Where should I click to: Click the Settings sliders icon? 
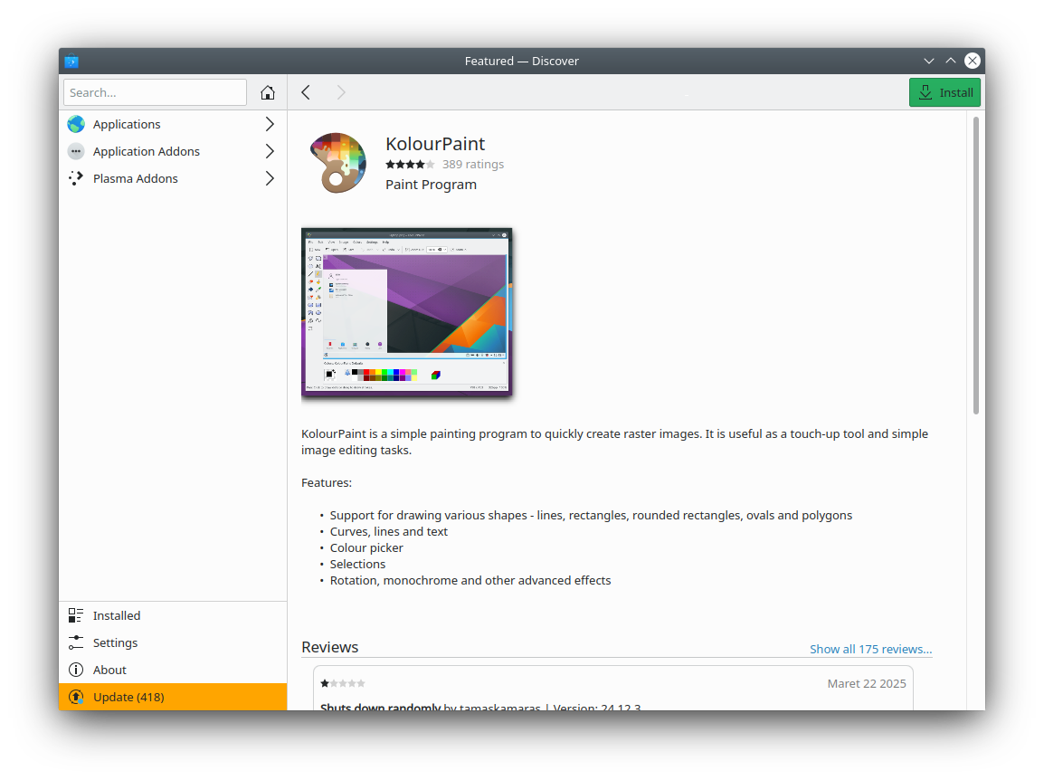(x=76, y=642)
